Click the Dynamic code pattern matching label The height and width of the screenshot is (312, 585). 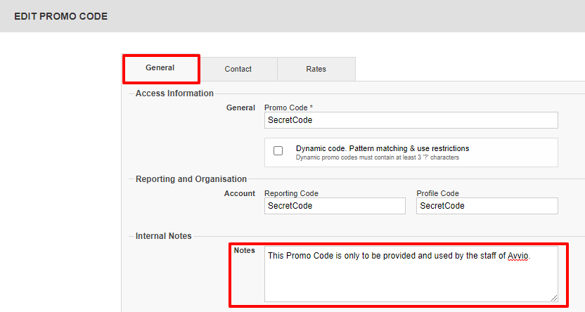[382, 148]
